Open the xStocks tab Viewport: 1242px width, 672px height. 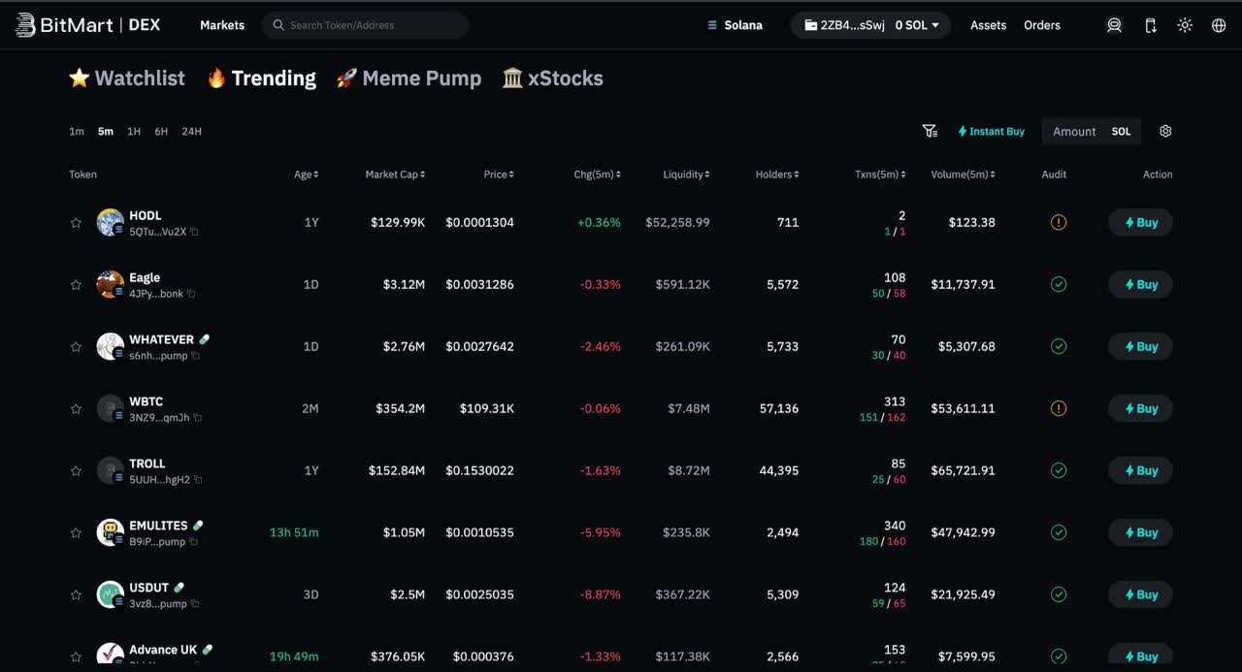pyautogui.click(x=553, y=79)
